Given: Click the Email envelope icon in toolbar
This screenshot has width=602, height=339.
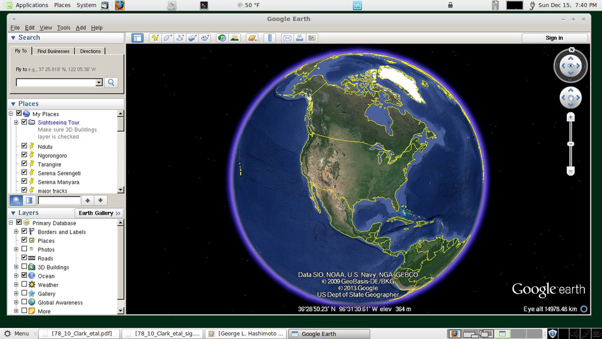Looking at the screenshot, I should (x=287, y=38).
